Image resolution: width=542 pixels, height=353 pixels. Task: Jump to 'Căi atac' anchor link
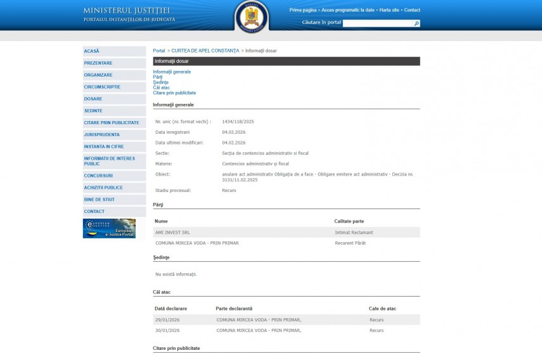click(161, 87)
